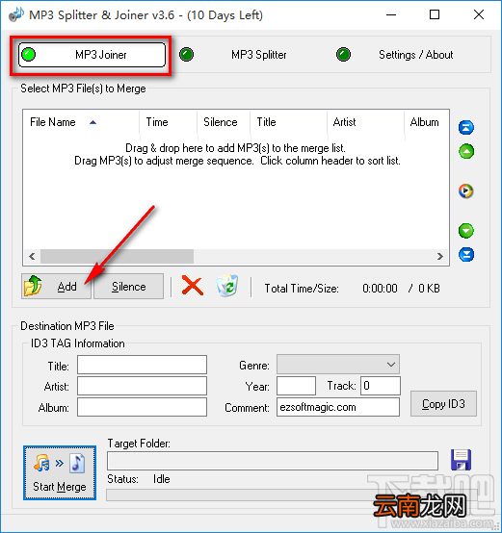
Task: Insert silence with the Silence button
Action: pyautogui.click(x=129, y=286)
